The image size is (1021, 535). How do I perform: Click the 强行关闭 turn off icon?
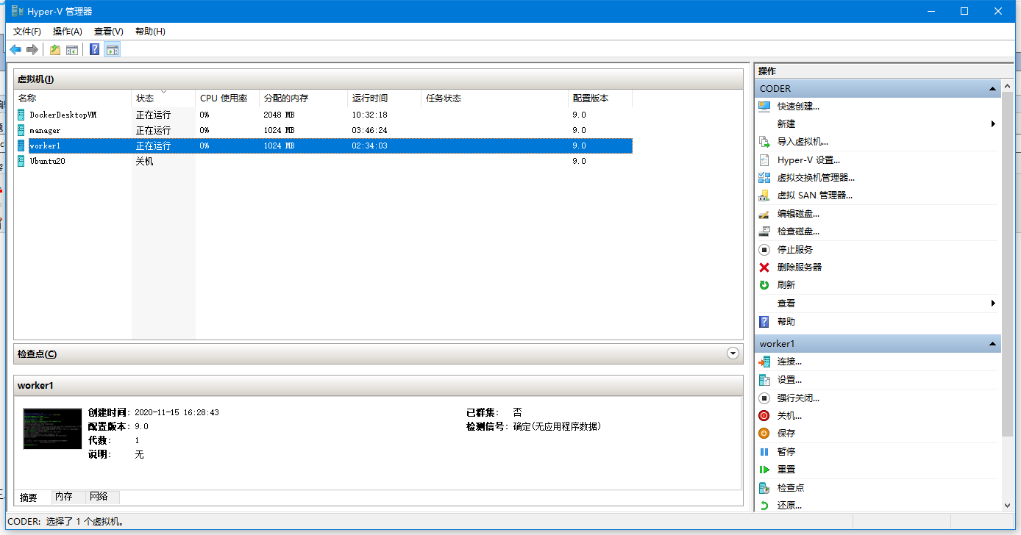coord(764,398)
